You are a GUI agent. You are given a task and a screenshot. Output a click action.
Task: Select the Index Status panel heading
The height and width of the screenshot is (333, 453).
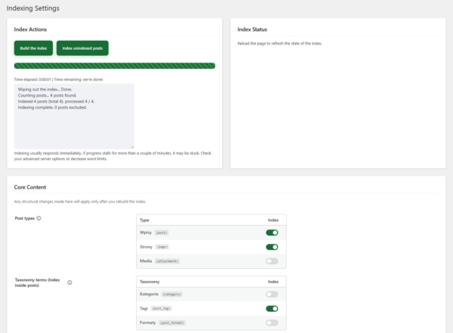[x=252, y=29]
